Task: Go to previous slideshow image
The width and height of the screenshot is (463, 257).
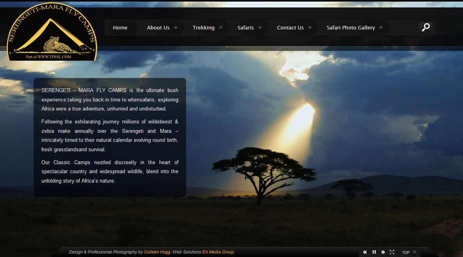Action: 365,252
